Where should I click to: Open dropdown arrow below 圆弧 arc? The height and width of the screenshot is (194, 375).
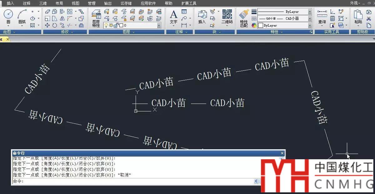pos(22,26)
